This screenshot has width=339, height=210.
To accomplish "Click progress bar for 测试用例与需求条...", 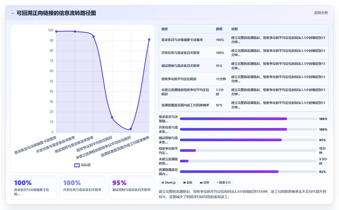I will tap(248, 140).
